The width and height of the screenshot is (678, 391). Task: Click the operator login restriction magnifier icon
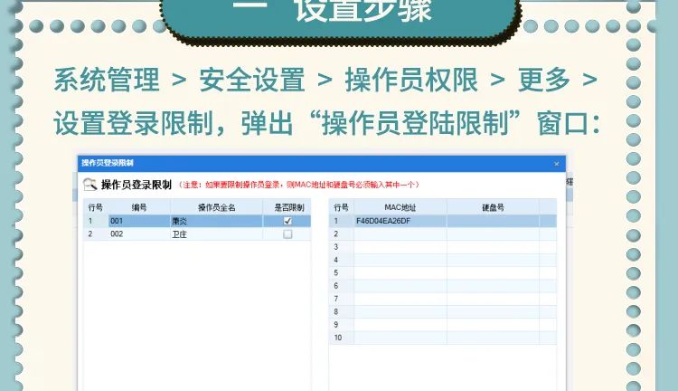coord(90,185)
